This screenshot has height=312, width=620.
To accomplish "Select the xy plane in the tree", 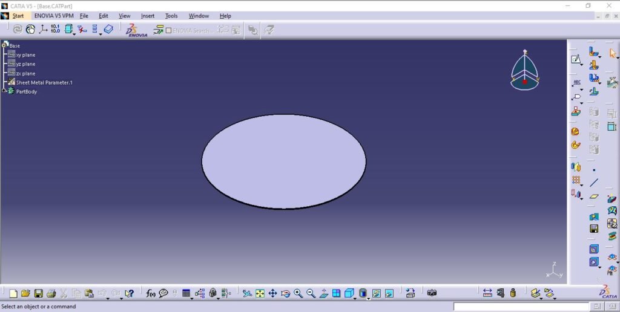I will click(x=25, y=55).
